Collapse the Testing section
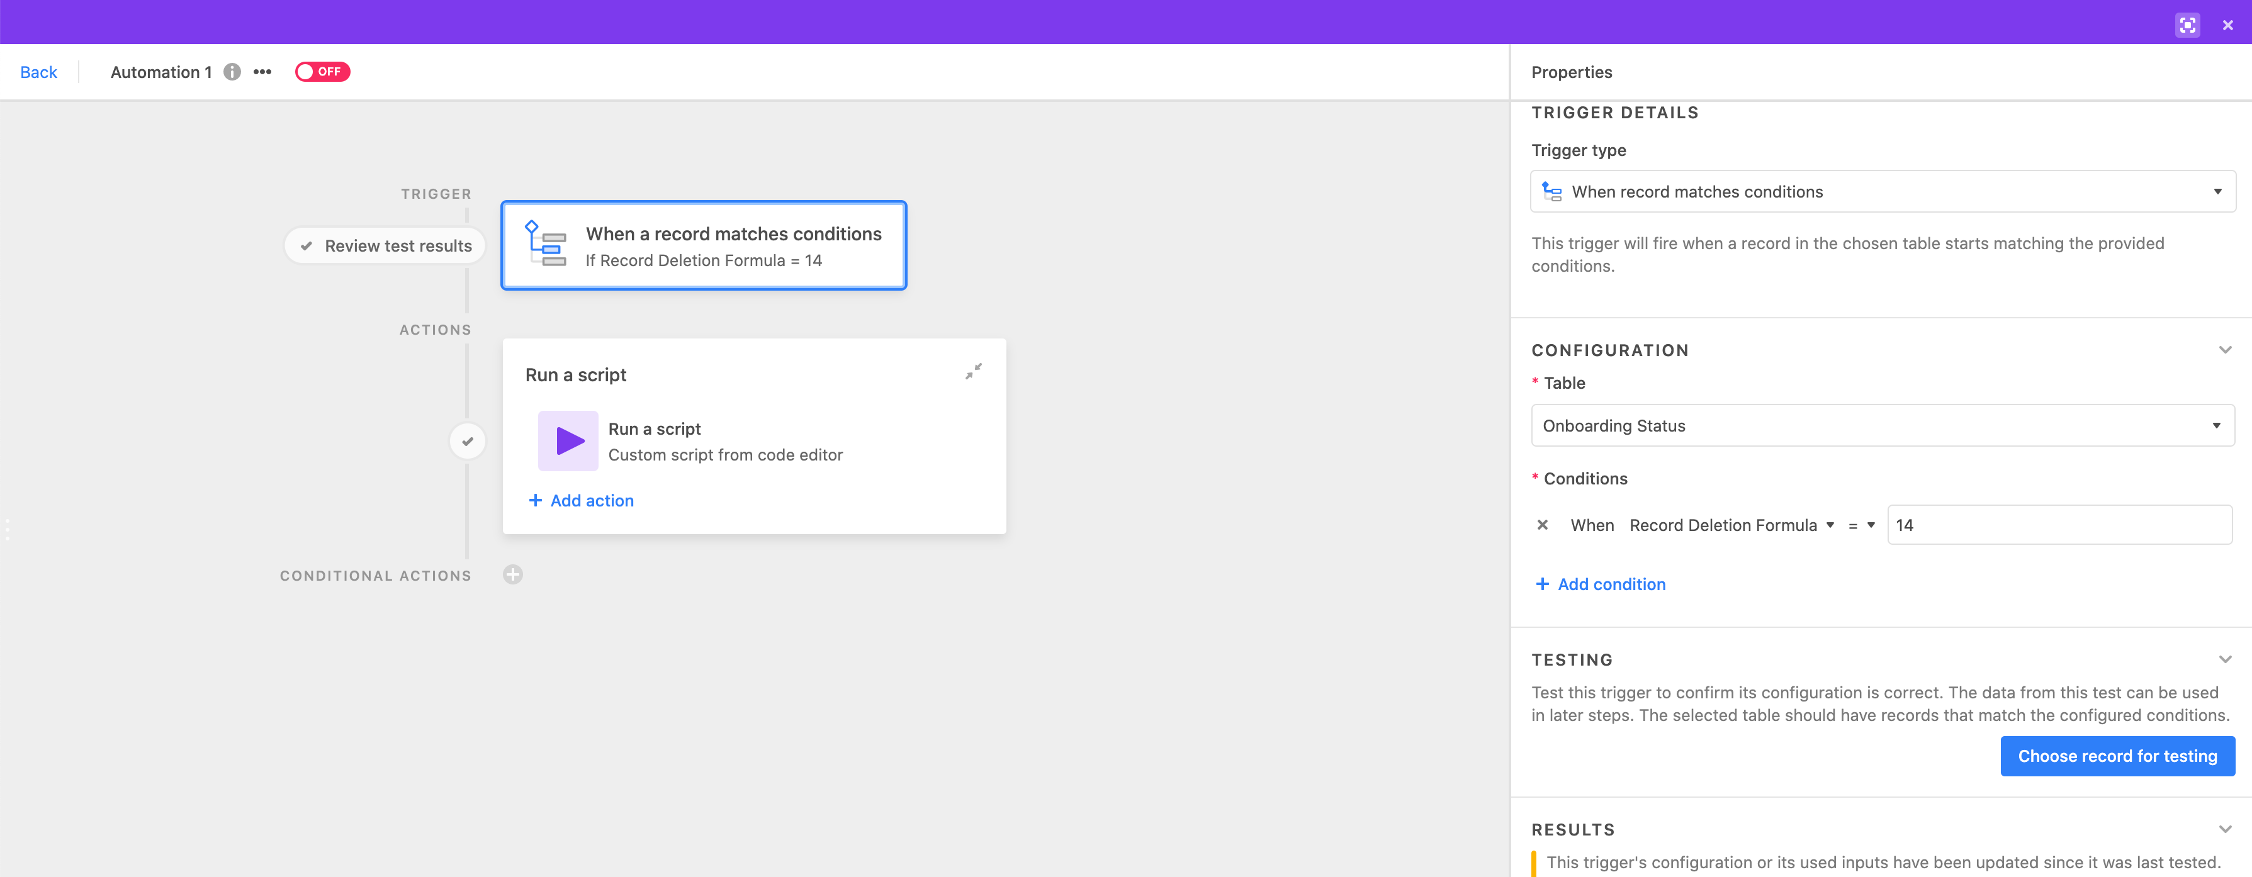Image resolution: width=2252 pixels, height=877 pixels. point(2225,659)
